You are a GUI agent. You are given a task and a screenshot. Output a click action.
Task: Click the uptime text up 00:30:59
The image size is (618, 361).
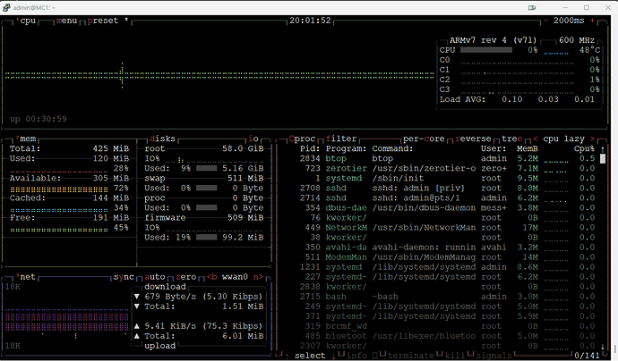(39, 119)
